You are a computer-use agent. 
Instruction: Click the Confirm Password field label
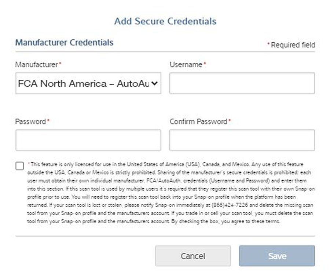point(199,122)
